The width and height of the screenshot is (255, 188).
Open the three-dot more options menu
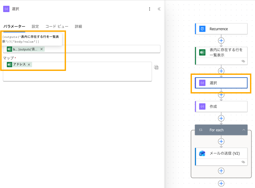(150, 9)
